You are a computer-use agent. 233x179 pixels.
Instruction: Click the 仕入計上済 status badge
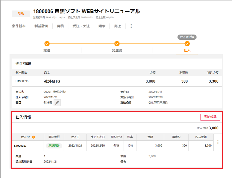pos(187,37)
